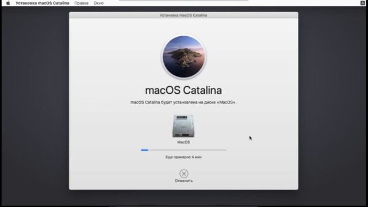Open the "Окно" menu

coord(98,3)
